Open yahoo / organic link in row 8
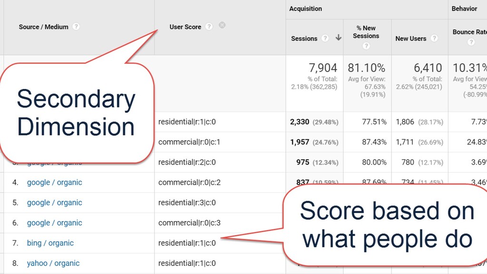Screen dimensions: 487x274 pyautogui.click(x=53, y=263)
